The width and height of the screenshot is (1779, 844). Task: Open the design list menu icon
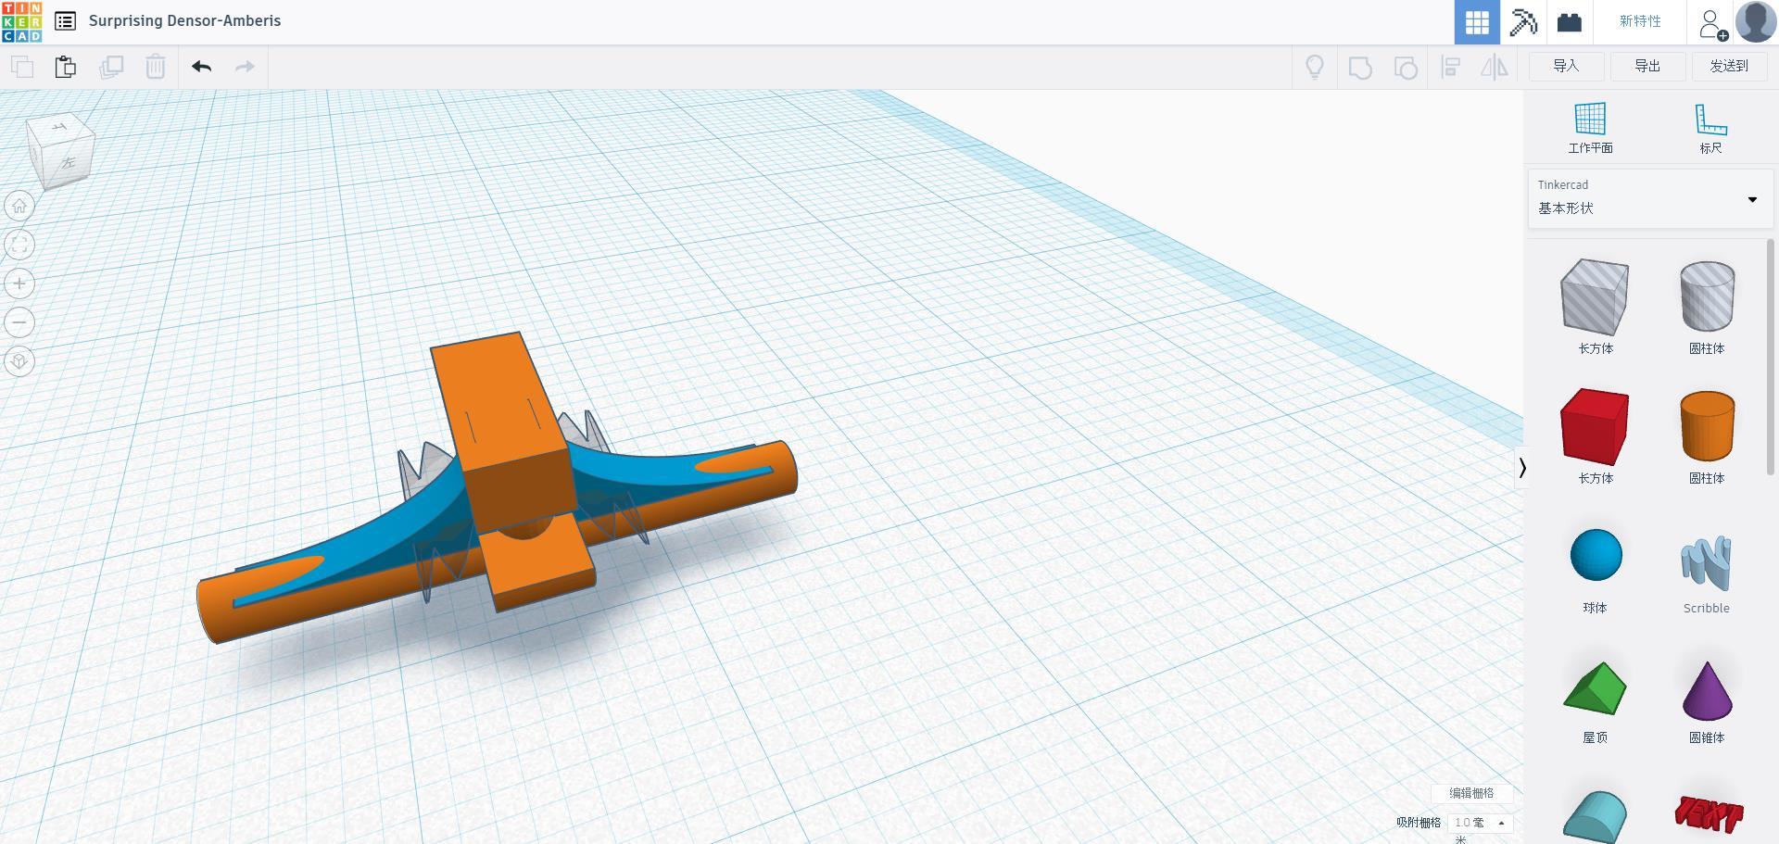click(65, 20)
